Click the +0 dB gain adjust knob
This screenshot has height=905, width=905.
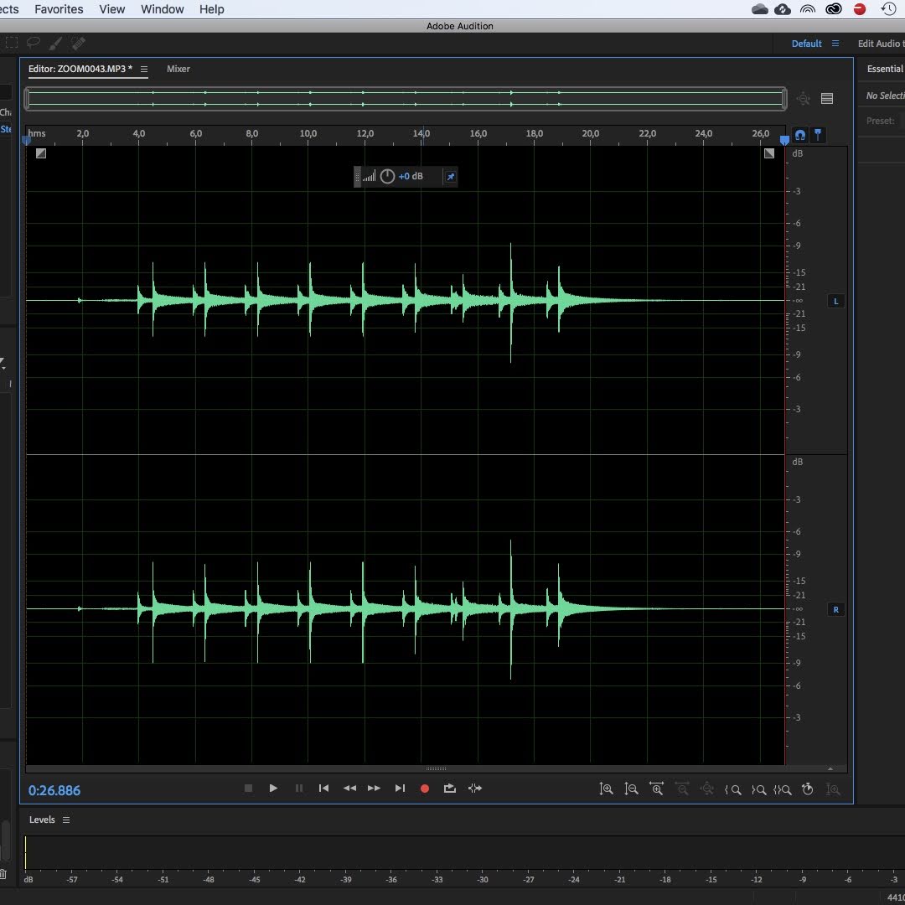point(387,177)
